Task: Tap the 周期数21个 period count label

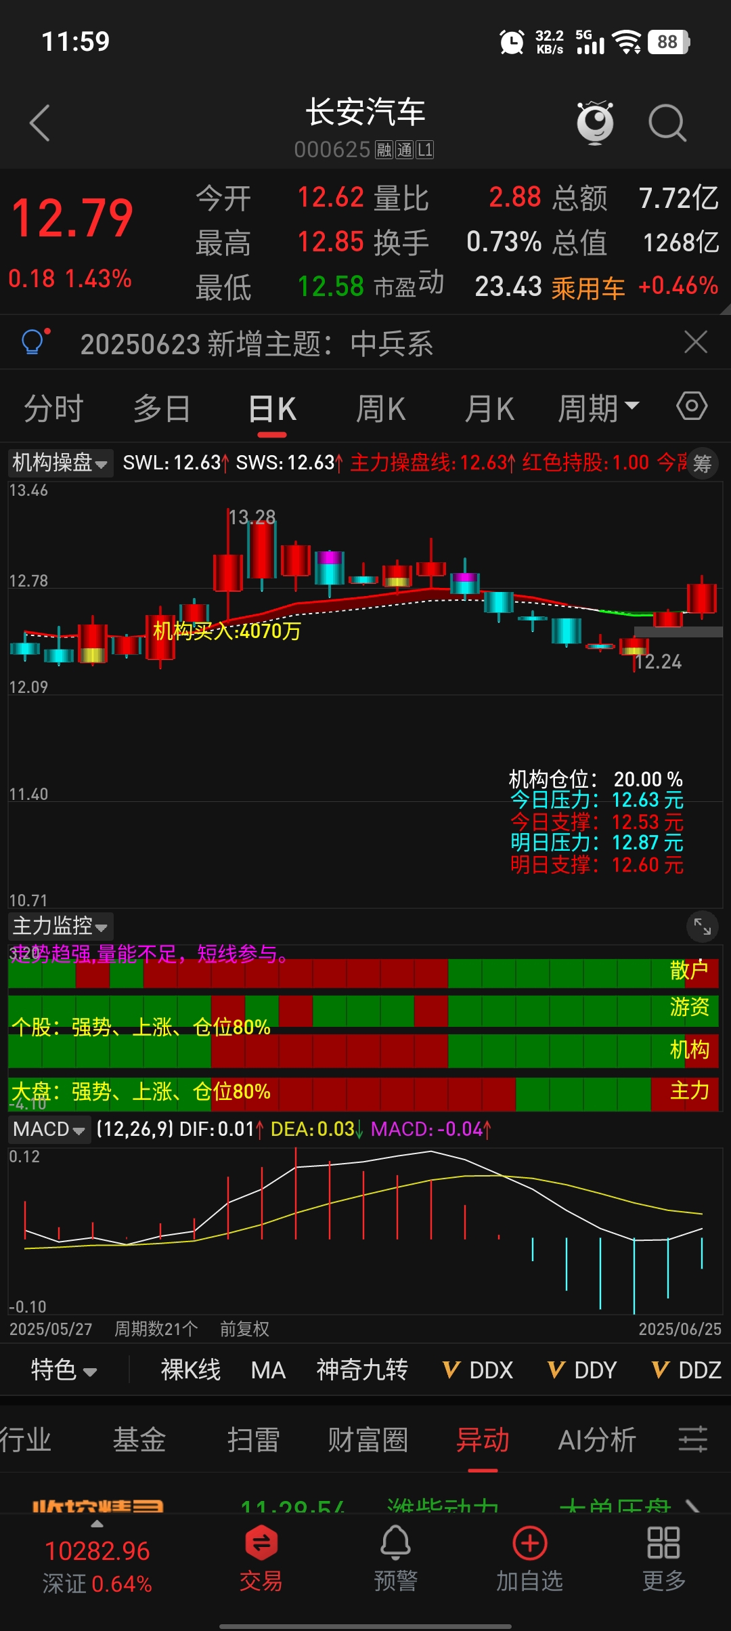Action: click(156, 1329)
